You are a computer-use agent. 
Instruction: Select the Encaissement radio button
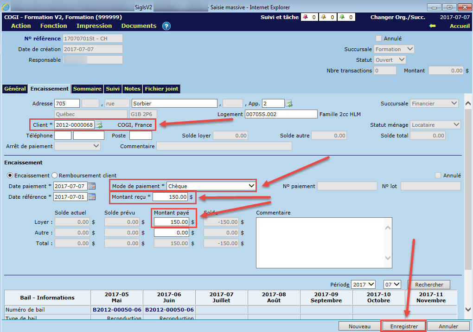click(10, 176)
